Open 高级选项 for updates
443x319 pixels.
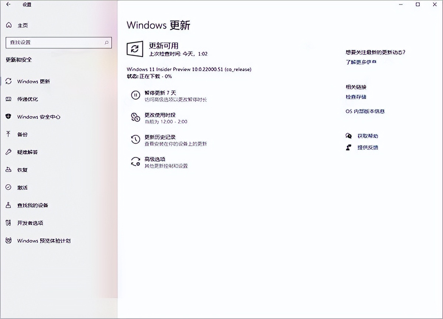click(158, 160)
